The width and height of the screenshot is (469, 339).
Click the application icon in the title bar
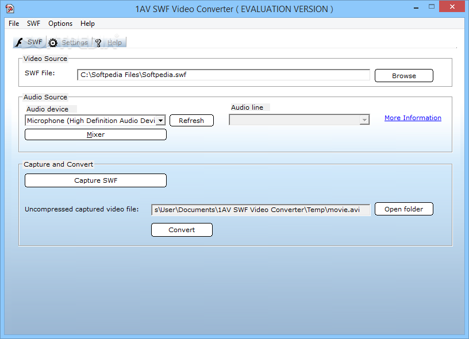pos(10,9)
